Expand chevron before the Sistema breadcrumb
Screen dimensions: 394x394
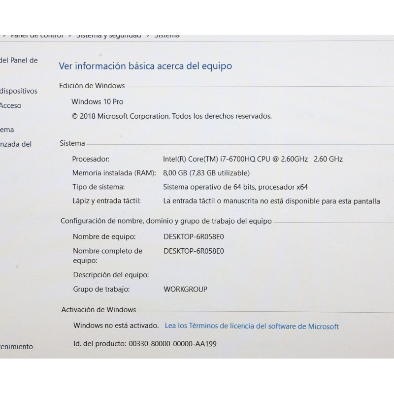pyautogui.click(x=148, y=36)
